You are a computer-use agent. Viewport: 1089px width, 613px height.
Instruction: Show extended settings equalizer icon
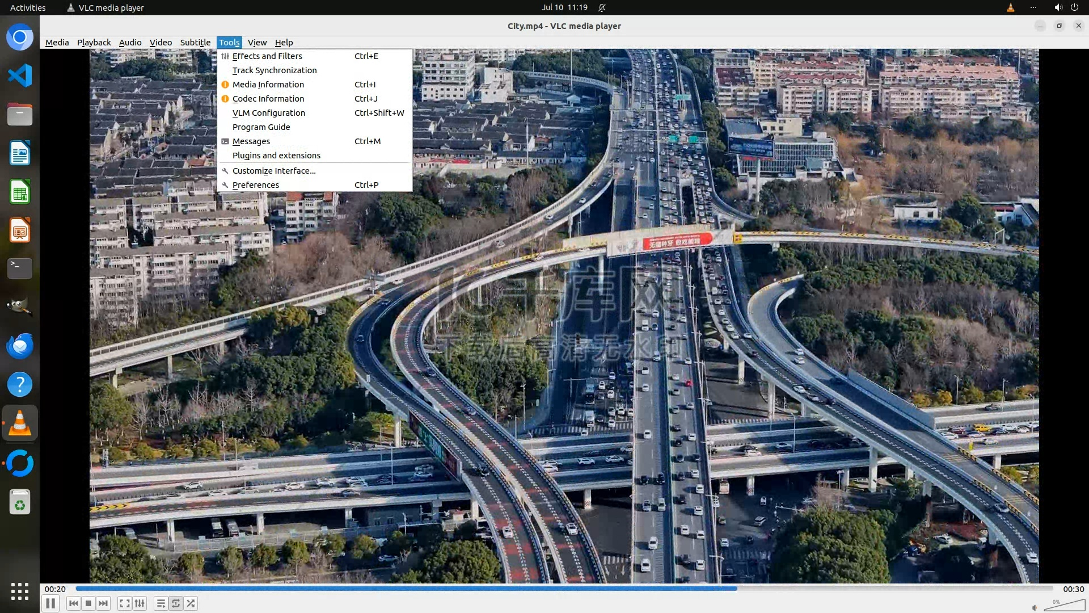coord(140,603)
